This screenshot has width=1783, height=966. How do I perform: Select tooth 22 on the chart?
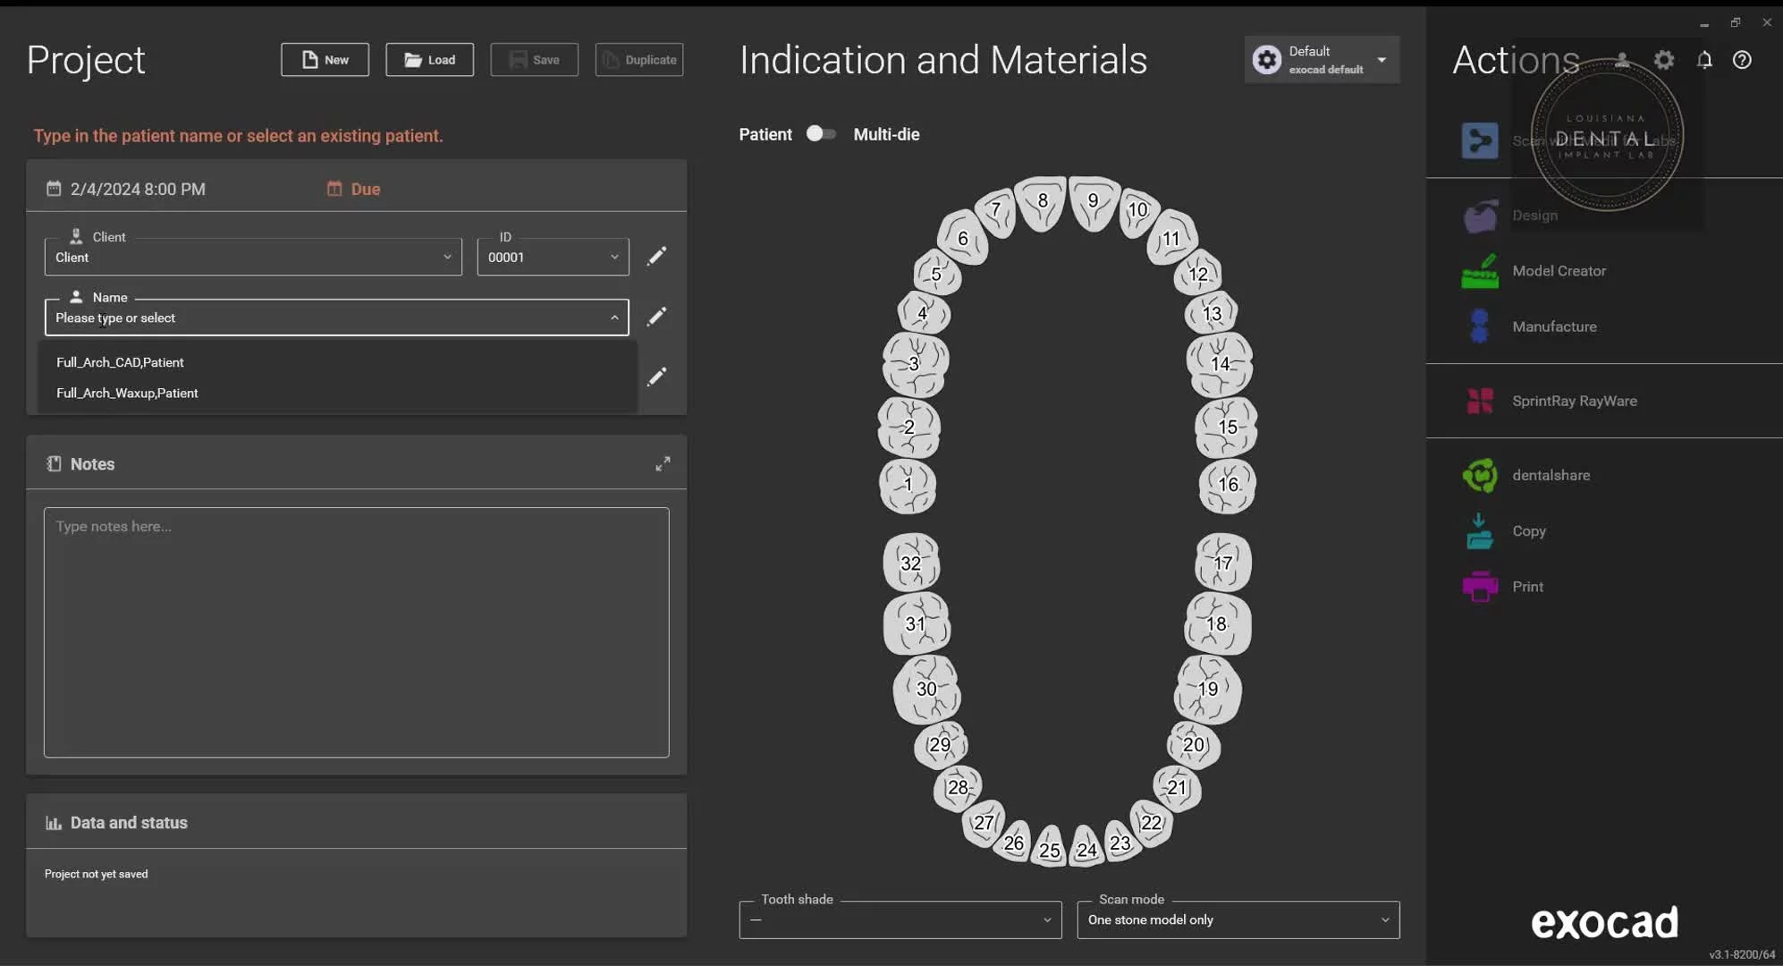tap(1152, 822)
